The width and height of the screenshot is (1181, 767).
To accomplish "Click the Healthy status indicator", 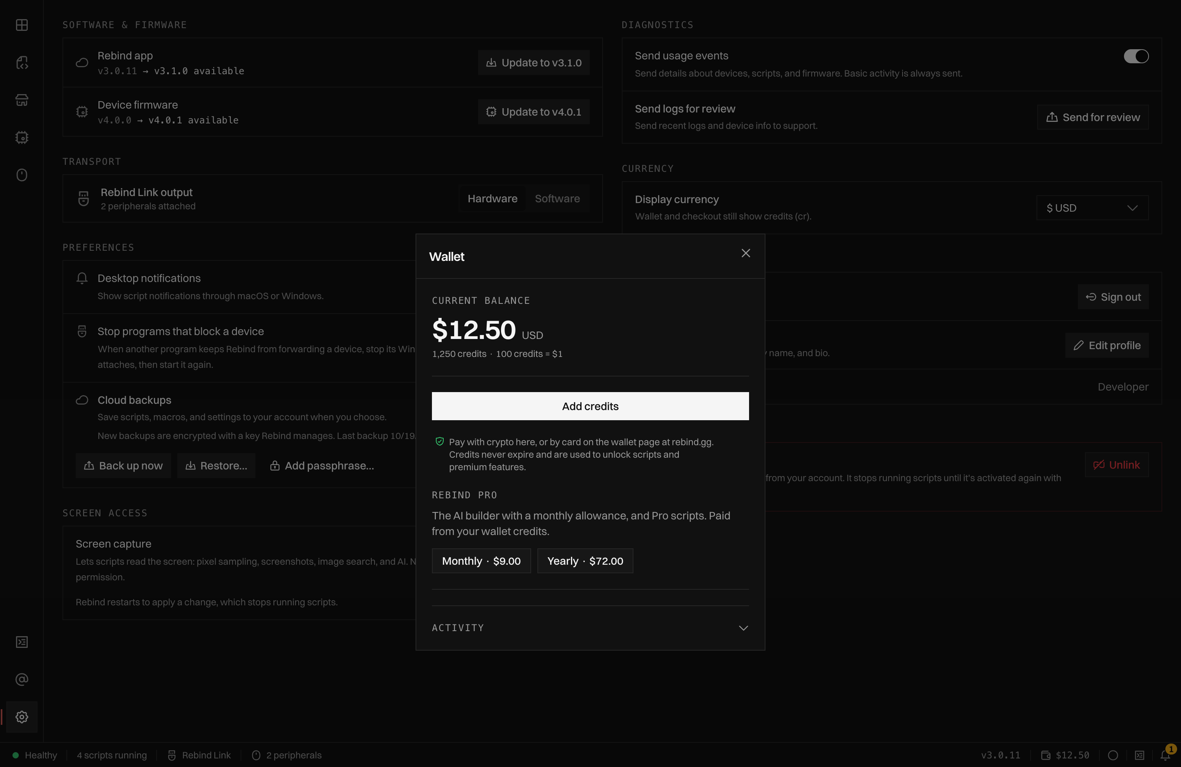I will click(x=35, y=755).
